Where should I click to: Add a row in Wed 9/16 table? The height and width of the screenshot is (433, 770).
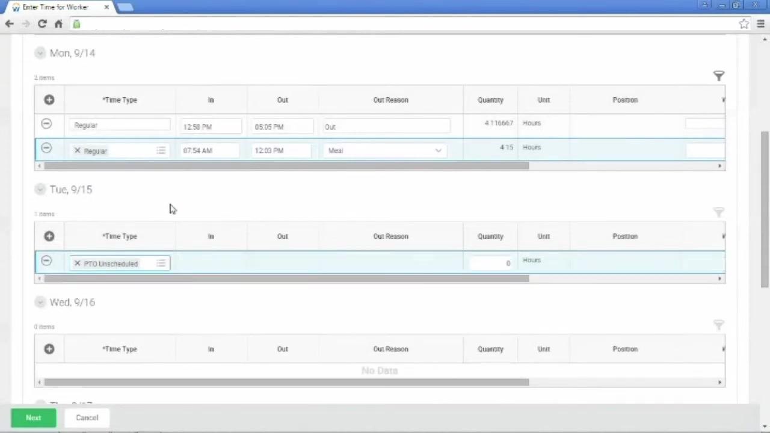(x=49, y=349)
